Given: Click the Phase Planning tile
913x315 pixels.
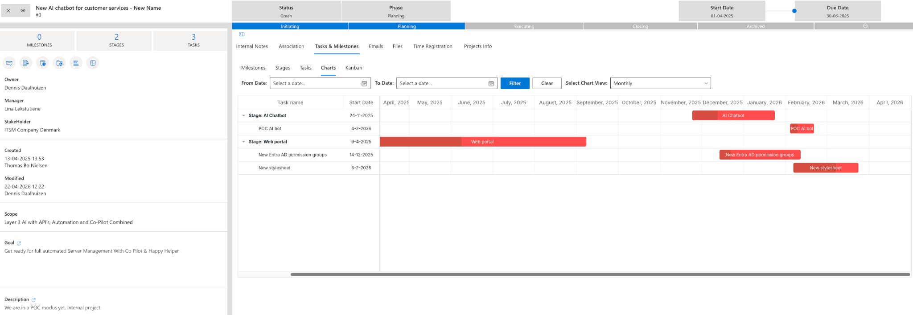Looking at the screenshot, I should pyautogui.click(x=396, y=11).
